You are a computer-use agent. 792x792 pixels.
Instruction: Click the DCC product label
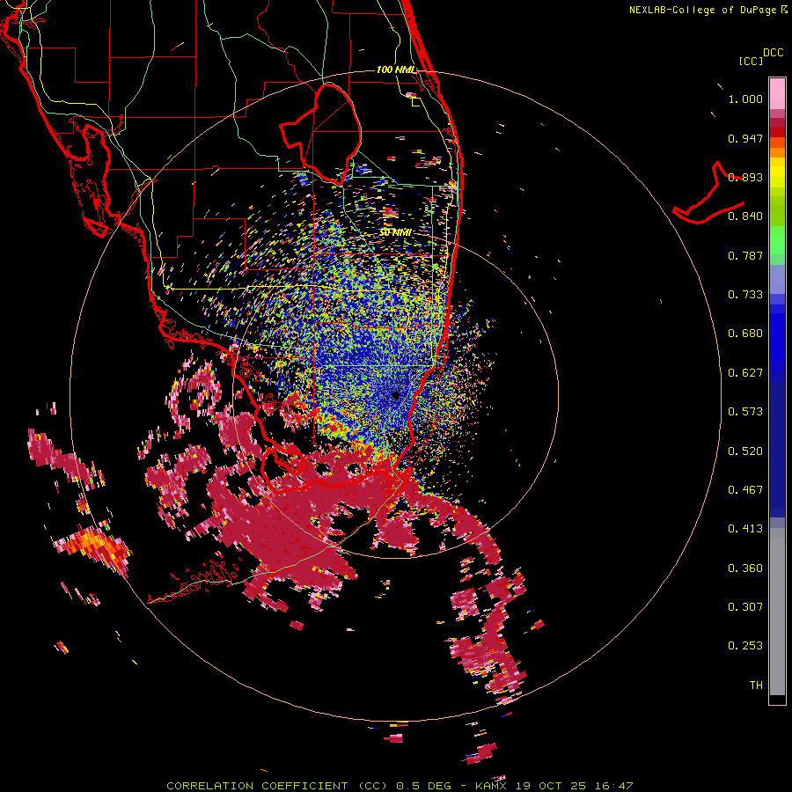point(773,53)
